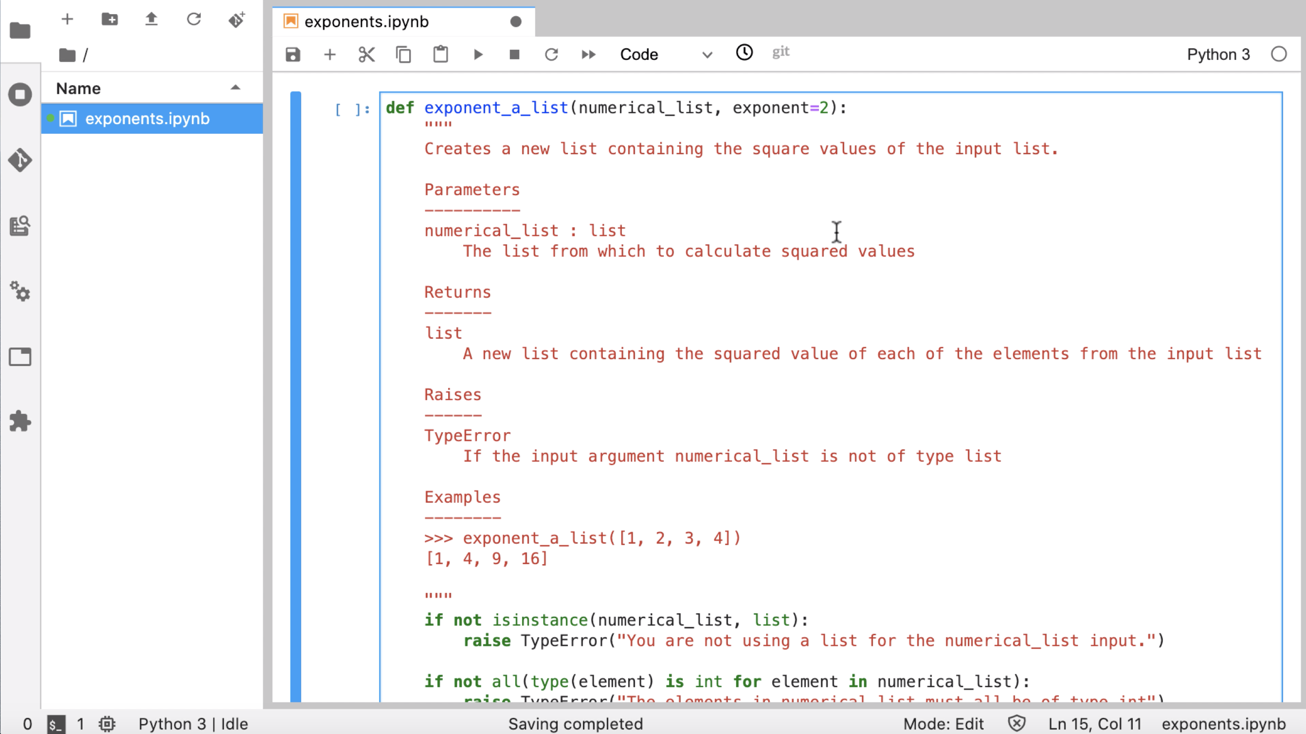Viewport: 1306px width, 734px height.
Task: Copy the selected cells
Action: point(403,55)
